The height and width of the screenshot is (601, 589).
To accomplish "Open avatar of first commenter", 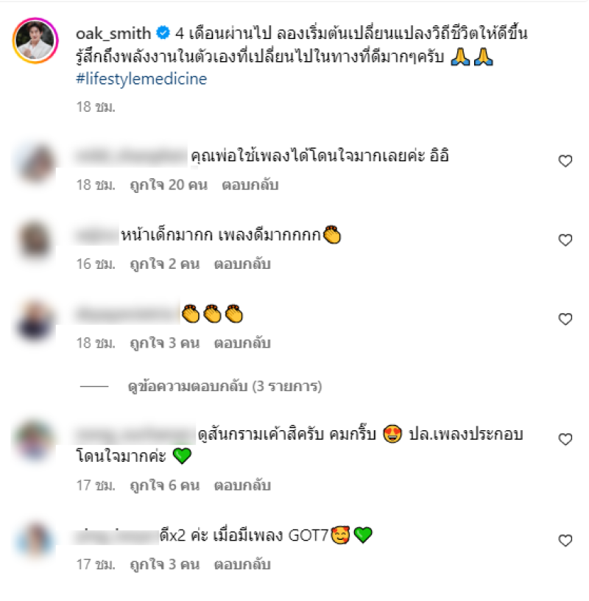I will 35,163.
